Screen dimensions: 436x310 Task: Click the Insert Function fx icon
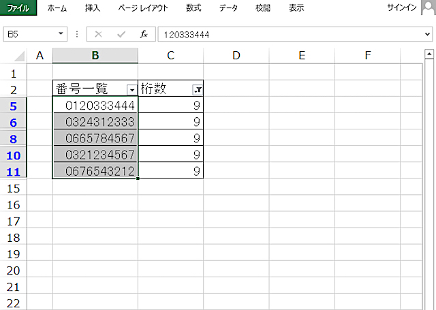click(143, 33)
